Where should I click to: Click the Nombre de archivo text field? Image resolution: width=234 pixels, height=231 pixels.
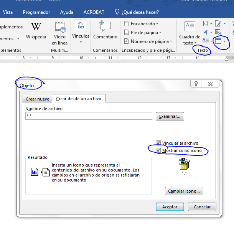pyautogui.click(x=89, y=116)
